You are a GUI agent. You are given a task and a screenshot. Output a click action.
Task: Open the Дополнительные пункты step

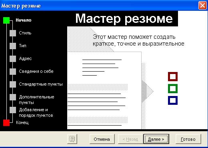[36, 100]
